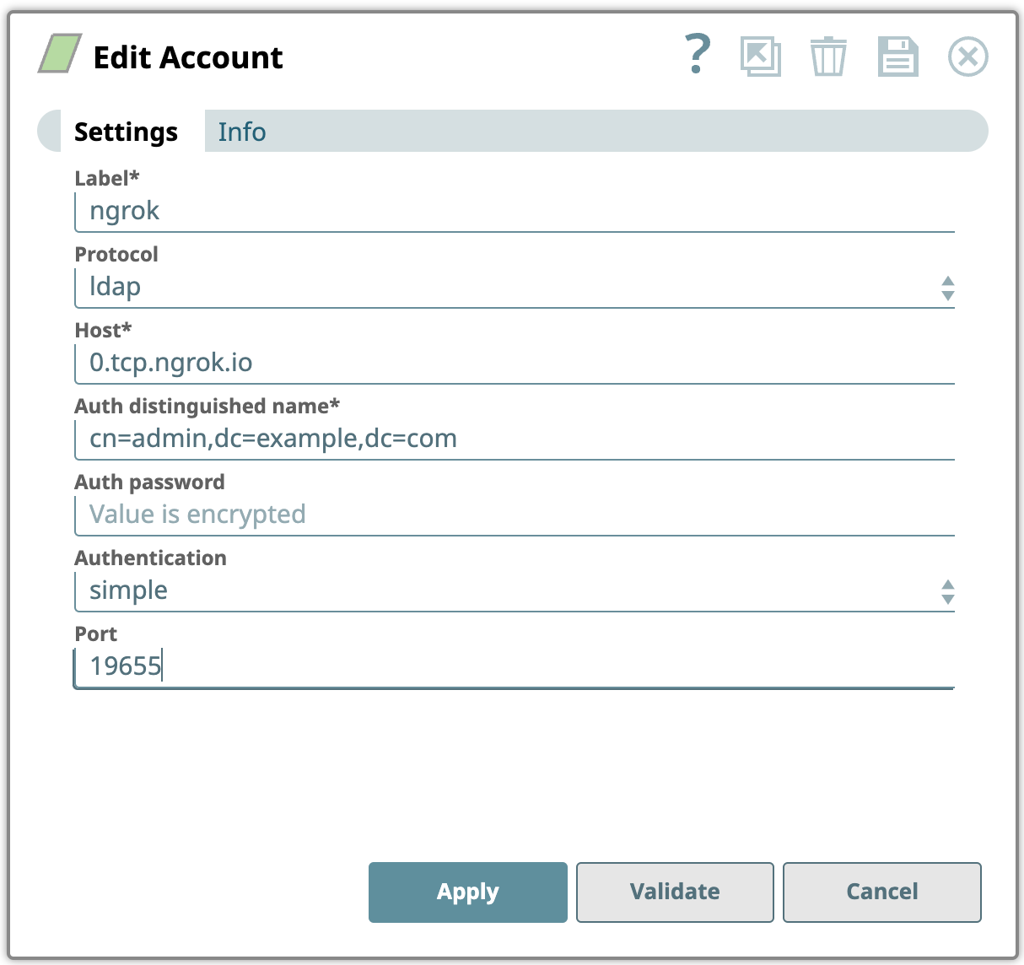Click the Authentication field showing simple

pos(506,590)
